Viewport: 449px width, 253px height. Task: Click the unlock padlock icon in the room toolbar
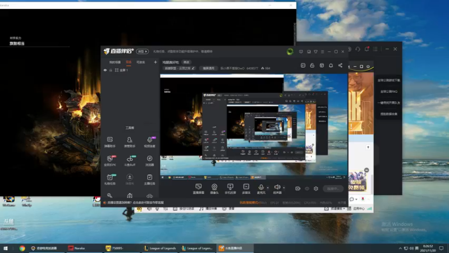tap(312, 65)
